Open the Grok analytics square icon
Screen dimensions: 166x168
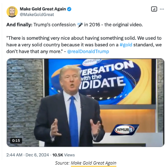pyautogui.click(x=154, y=9)
